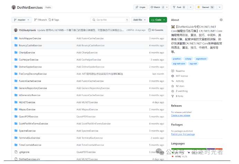The width and height of the screenshot is (239, 164).
Task: Open the YSGStudyHards committer avatar
Action: [x=16, y=30]
